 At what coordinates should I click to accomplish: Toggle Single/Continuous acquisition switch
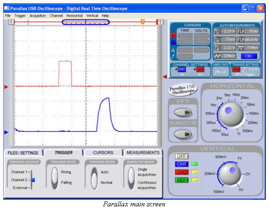131,178
